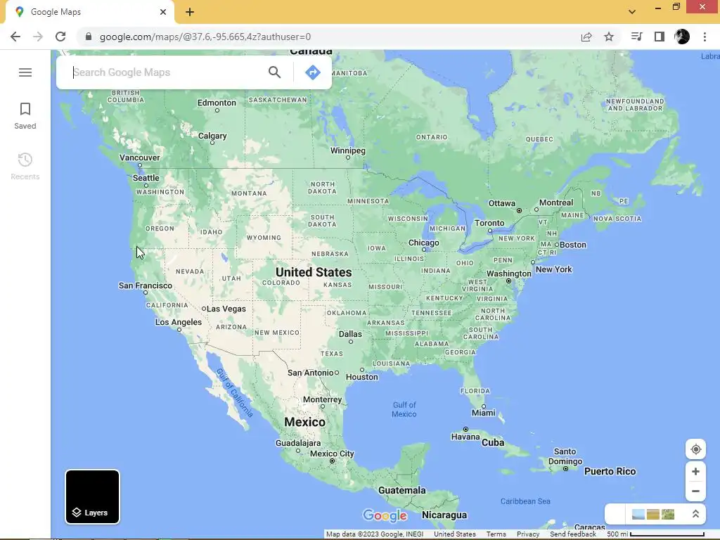Click the Seattle city label
The width and height of the screenshot is (720, 540).
(146, 178)
